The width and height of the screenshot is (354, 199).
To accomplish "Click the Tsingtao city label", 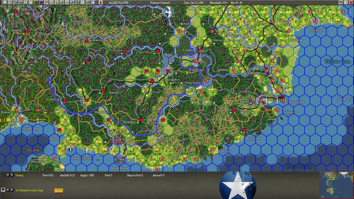I will coord(316,30).
